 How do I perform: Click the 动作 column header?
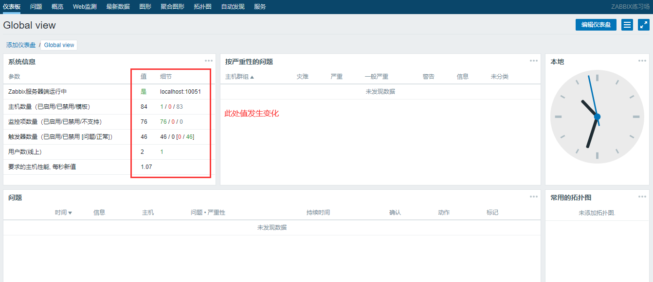tap(444, 213)
